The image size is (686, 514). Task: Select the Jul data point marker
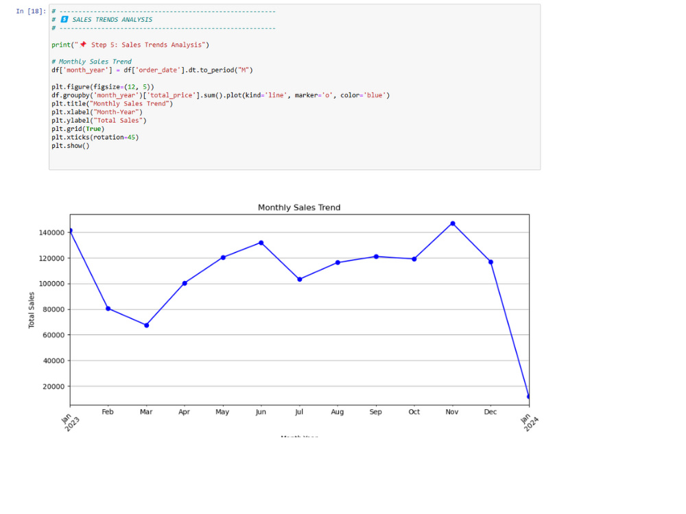click(x=300, y=280)
